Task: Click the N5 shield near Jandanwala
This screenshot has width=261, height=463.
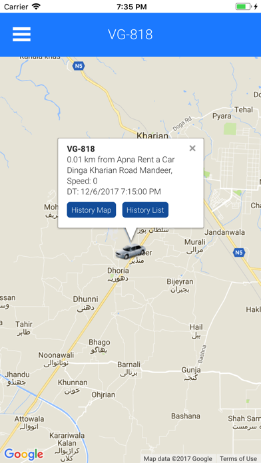Action: 239,253
